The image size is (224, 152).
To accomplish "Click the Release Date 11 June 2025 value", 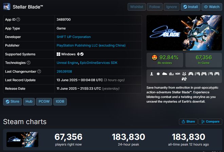I will click(x=79, y=89).
